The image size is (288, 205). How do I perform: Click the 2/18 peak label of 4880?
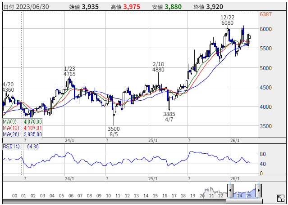coord(158,67)
